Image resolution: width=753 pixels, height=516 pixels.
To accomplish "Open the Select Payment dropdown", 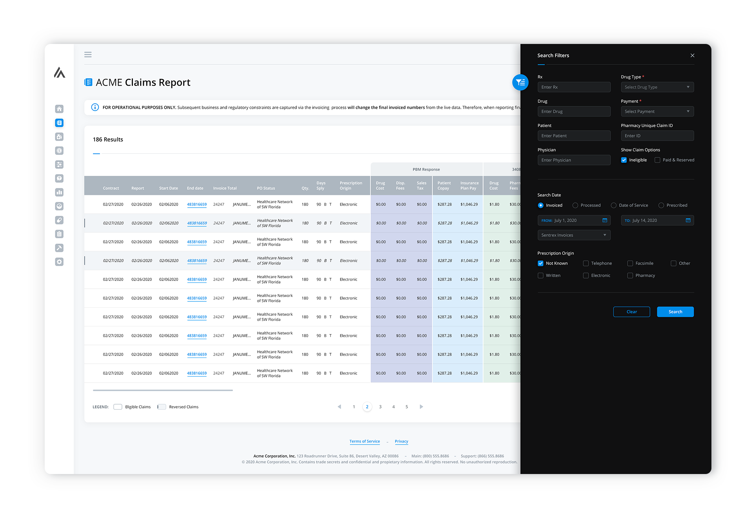I will coord(657,111).
